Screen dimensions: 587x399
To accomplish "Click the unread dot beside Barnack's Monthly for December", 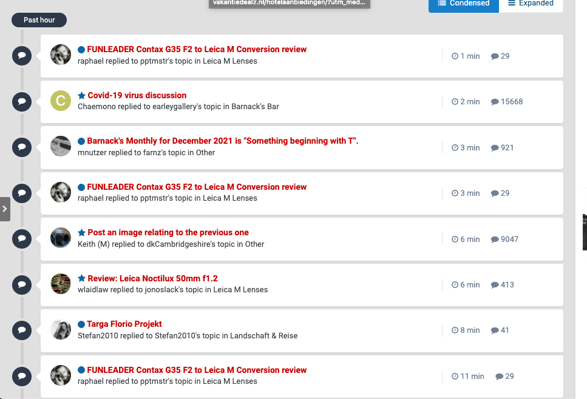I will click(81, 141).
